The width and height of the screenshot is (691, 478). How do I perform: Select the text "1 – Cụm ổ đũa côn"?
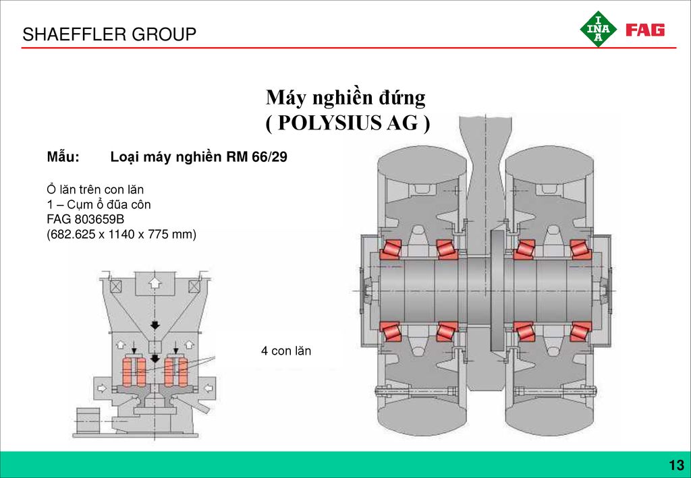[x=99, y=205]
